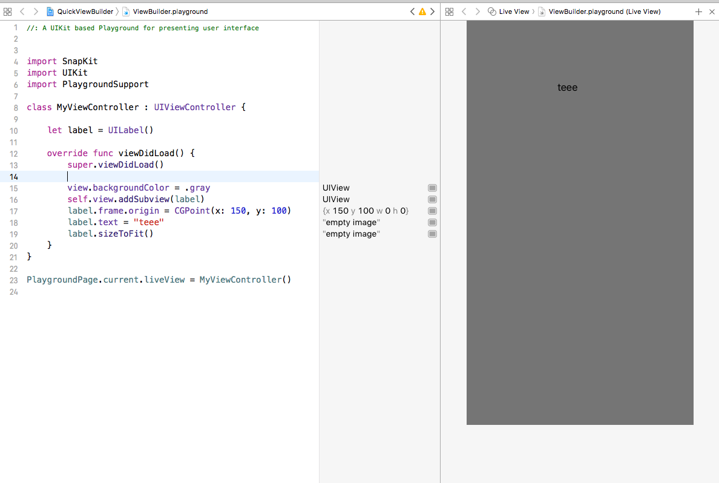Open ViewBuilder.playground (Live View) breadcrumb
Screen dimensions: 719x483
coord(605,11)
